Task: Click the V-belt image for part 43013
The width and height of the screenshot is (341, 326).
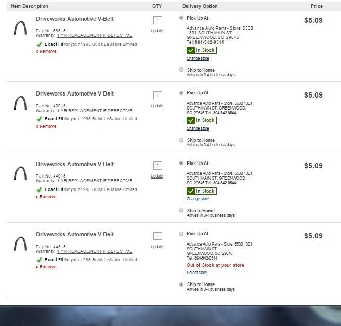Action: click(x=20, y=103)
